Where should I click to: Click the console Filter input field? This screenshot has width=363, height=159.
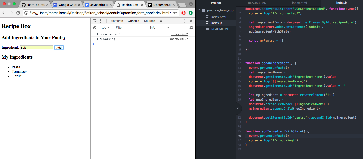(x=131, y=28)
